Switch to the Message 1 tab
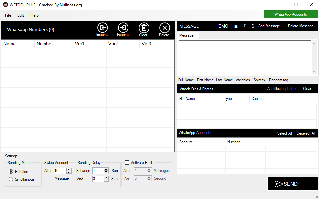This screenshot has width=319, height=199. click(x=188, y=35)
